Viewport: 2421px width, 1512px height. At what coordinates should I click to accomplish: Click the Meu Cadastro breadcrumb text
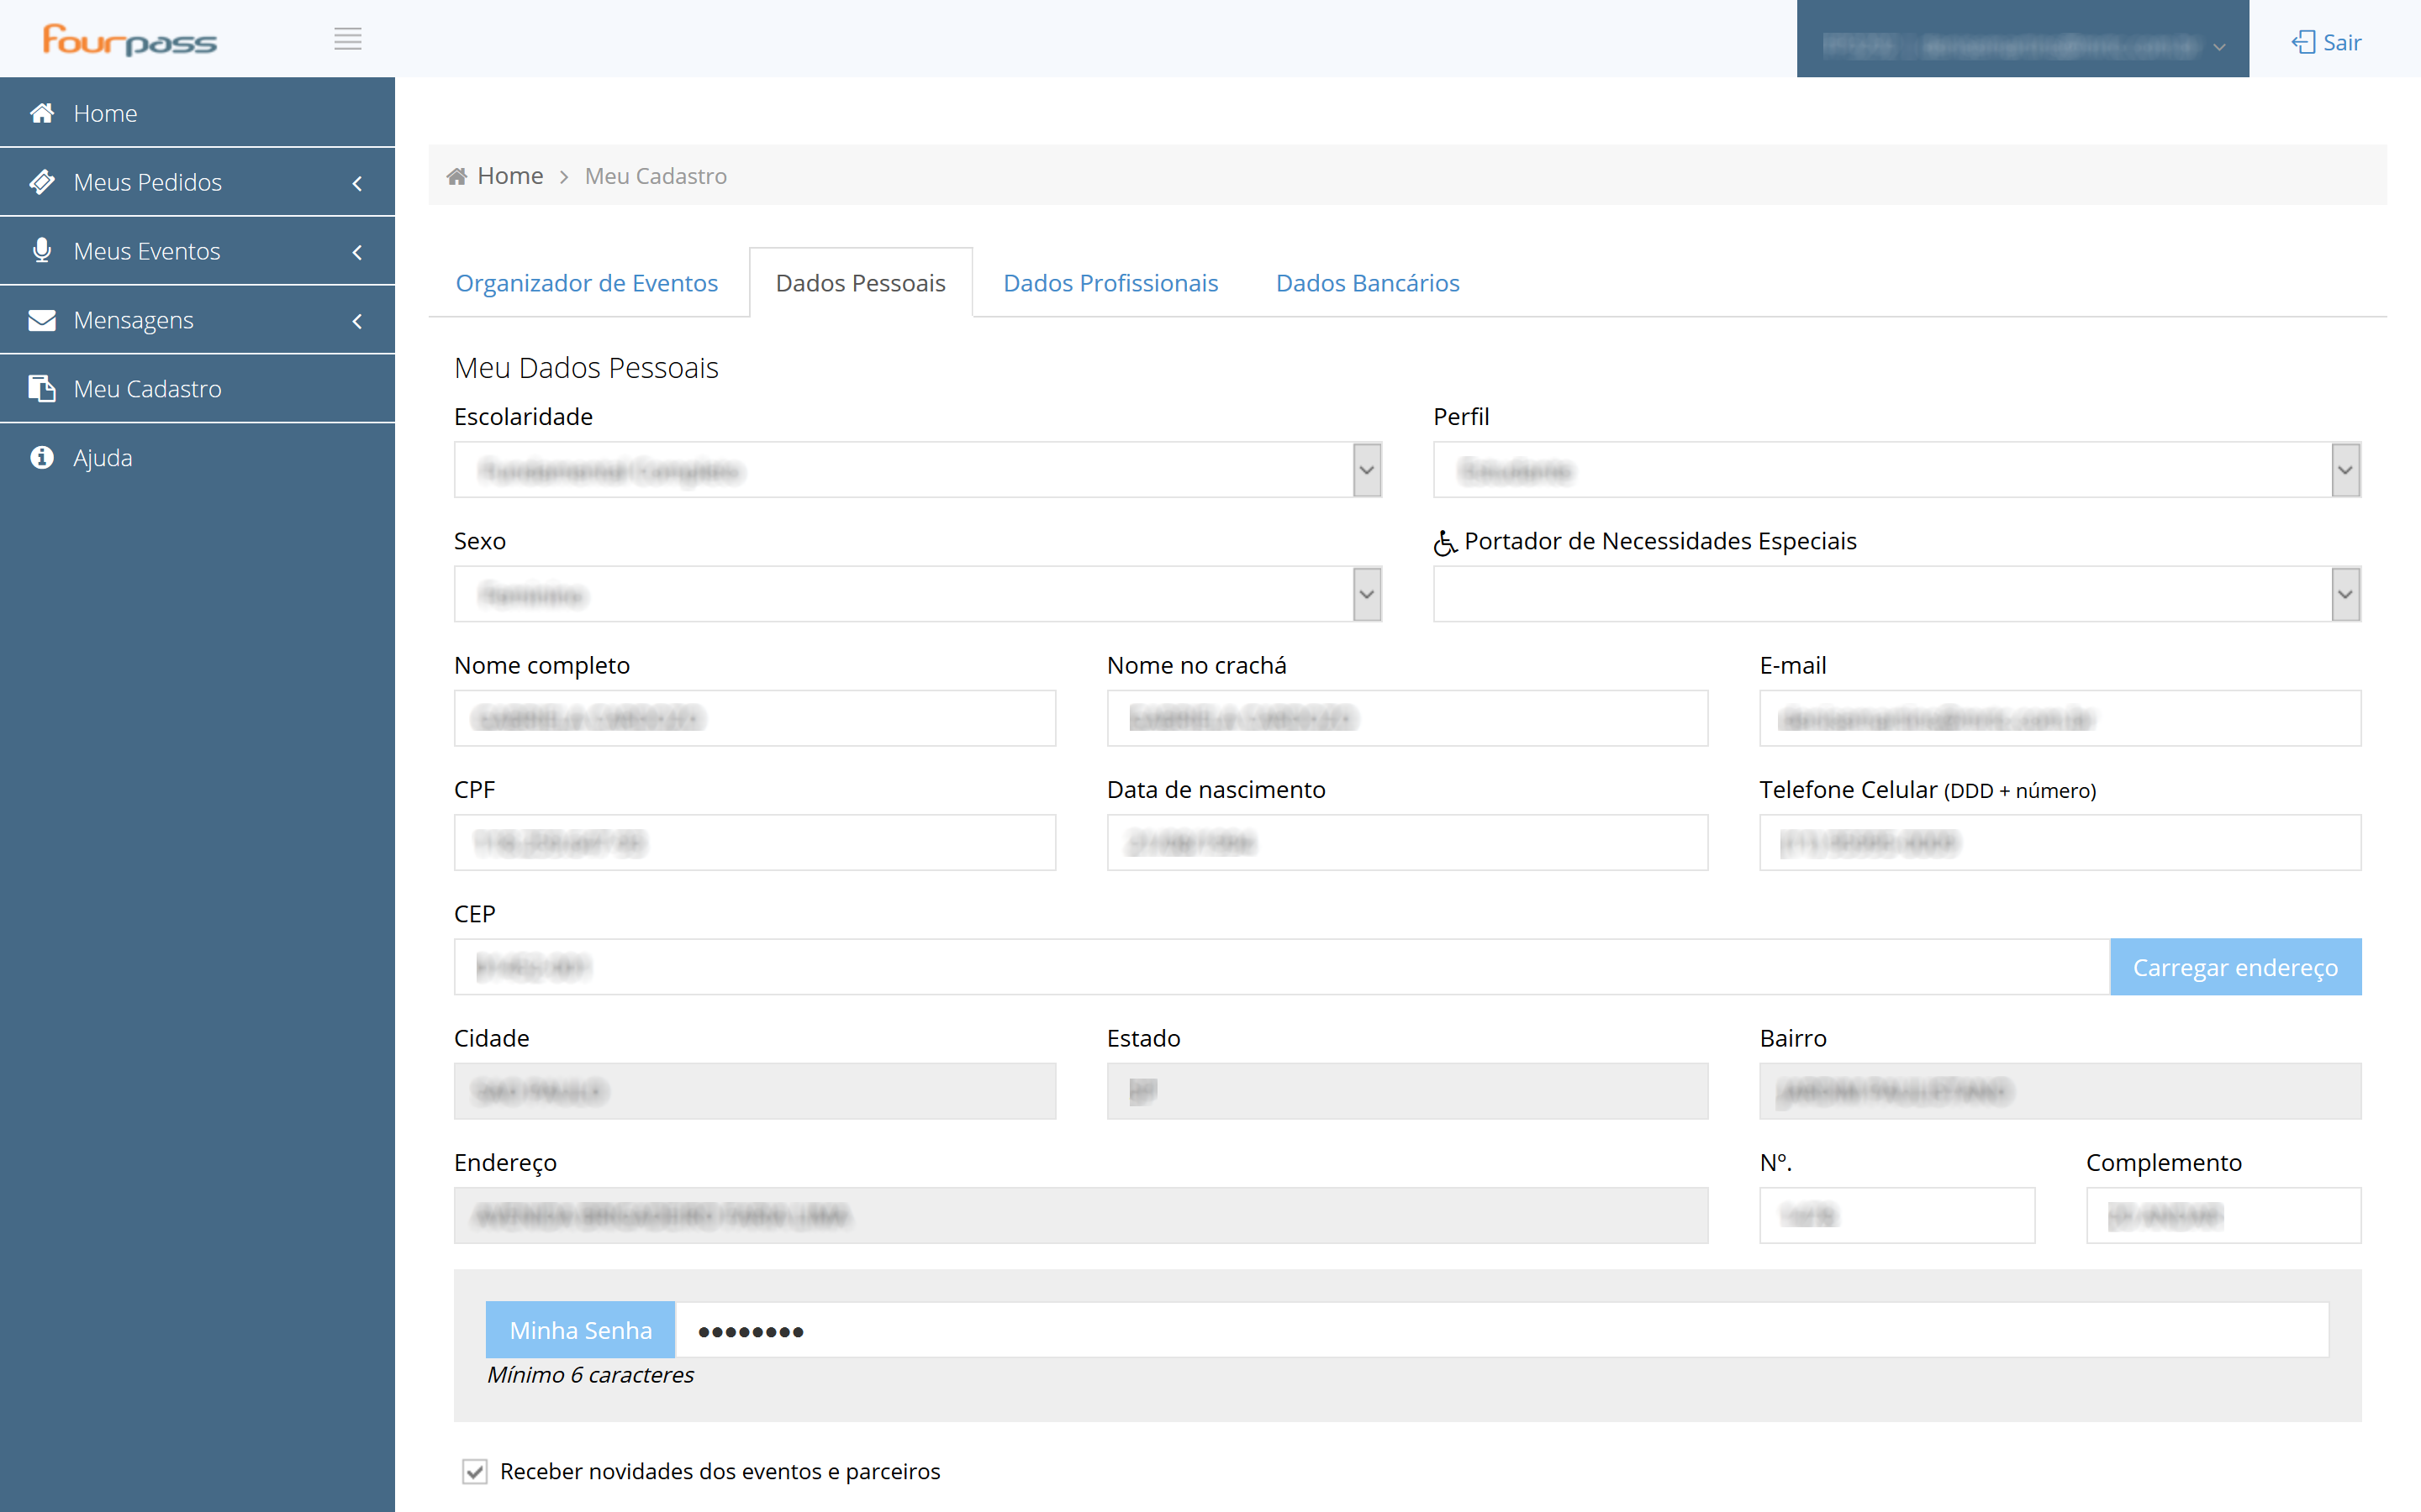pyautogui.click(x=656, y=176)
